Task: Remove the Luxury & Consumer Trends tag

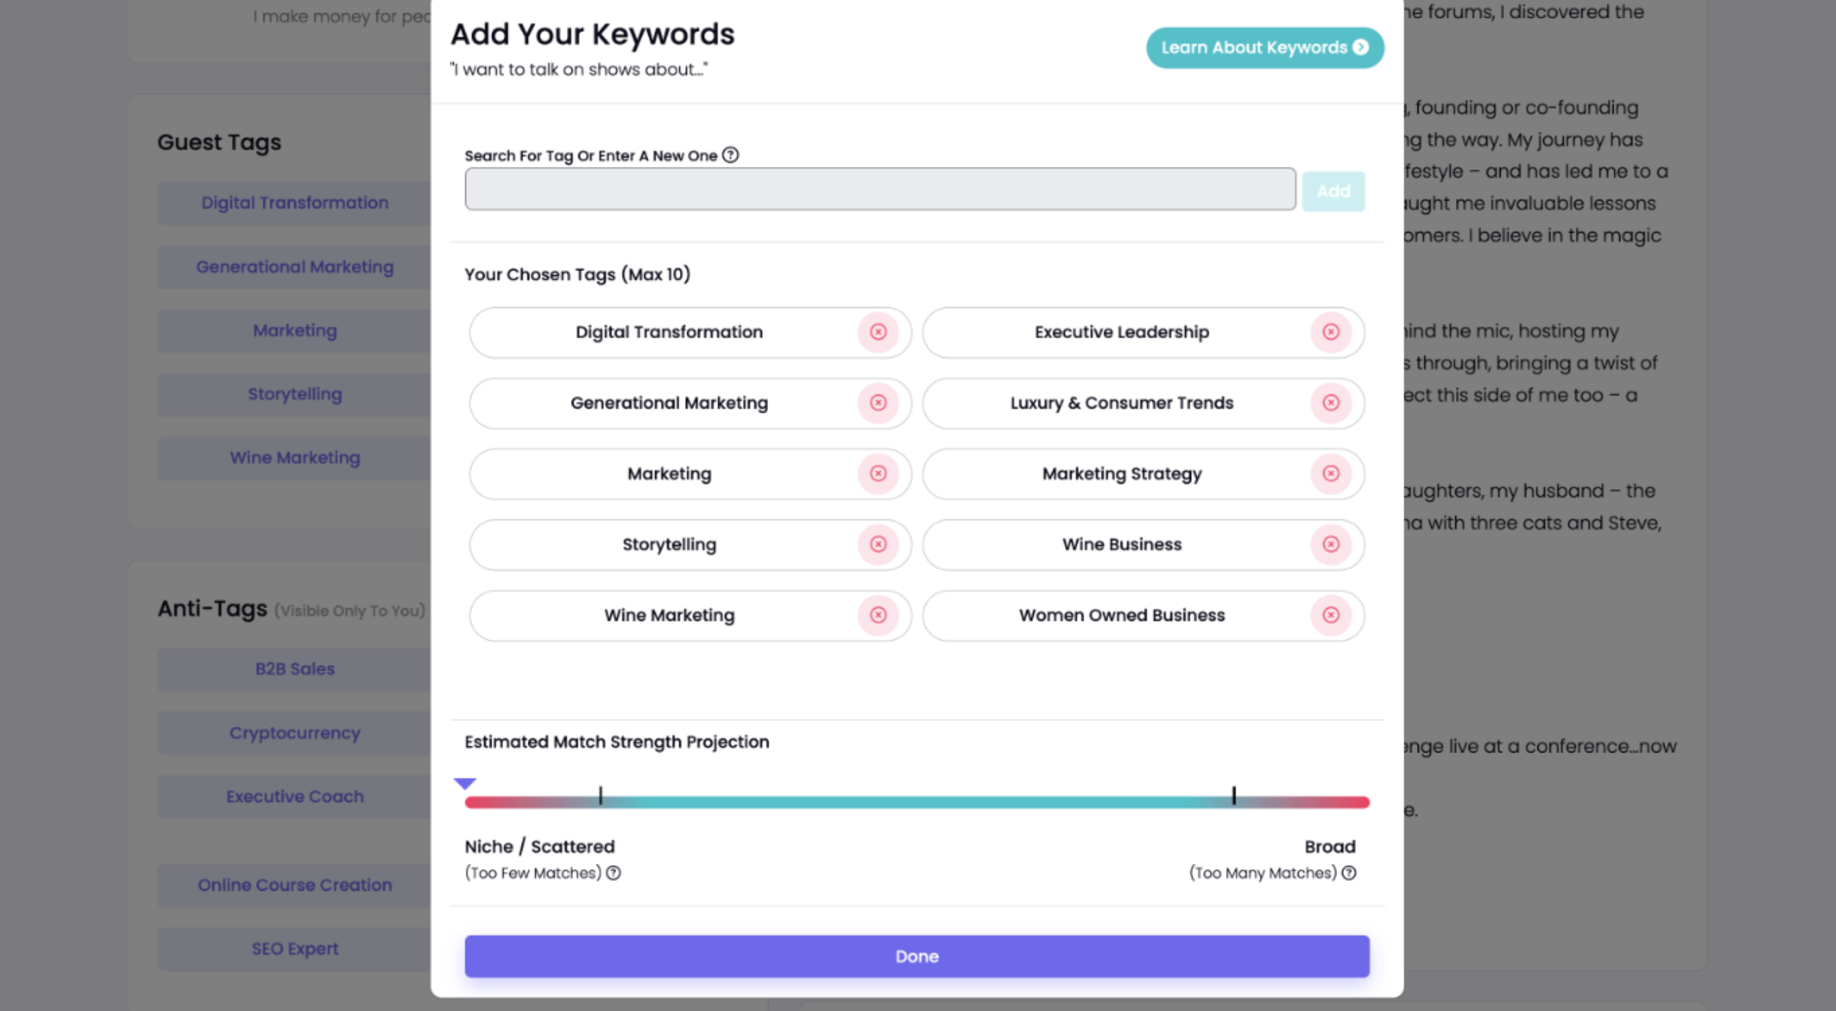Action: pos(1331,402)
